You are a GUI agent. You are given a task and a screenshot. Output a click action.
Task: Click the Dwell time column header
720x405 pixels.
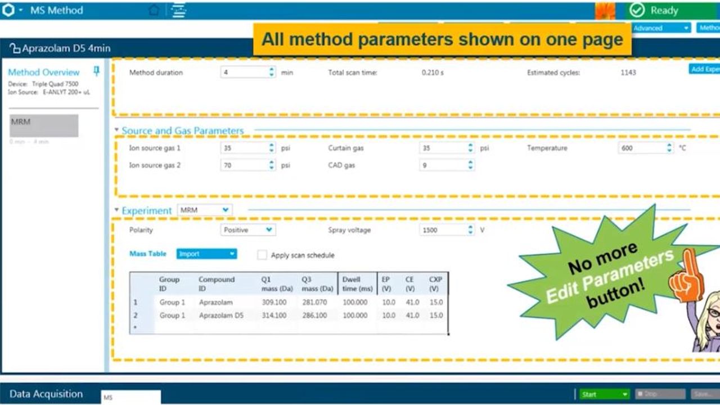click(x=358, y=284)
